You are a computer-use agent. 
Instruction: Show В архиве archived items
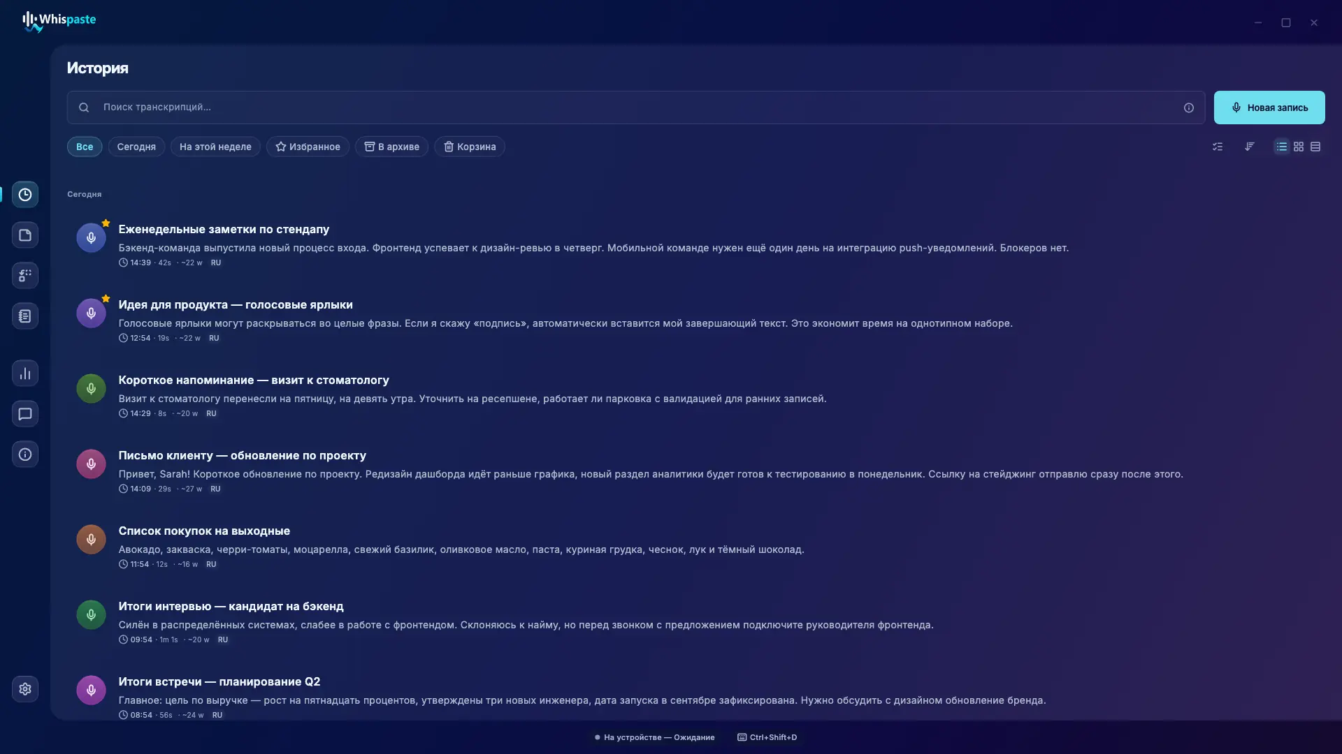[x=391, y=147]
